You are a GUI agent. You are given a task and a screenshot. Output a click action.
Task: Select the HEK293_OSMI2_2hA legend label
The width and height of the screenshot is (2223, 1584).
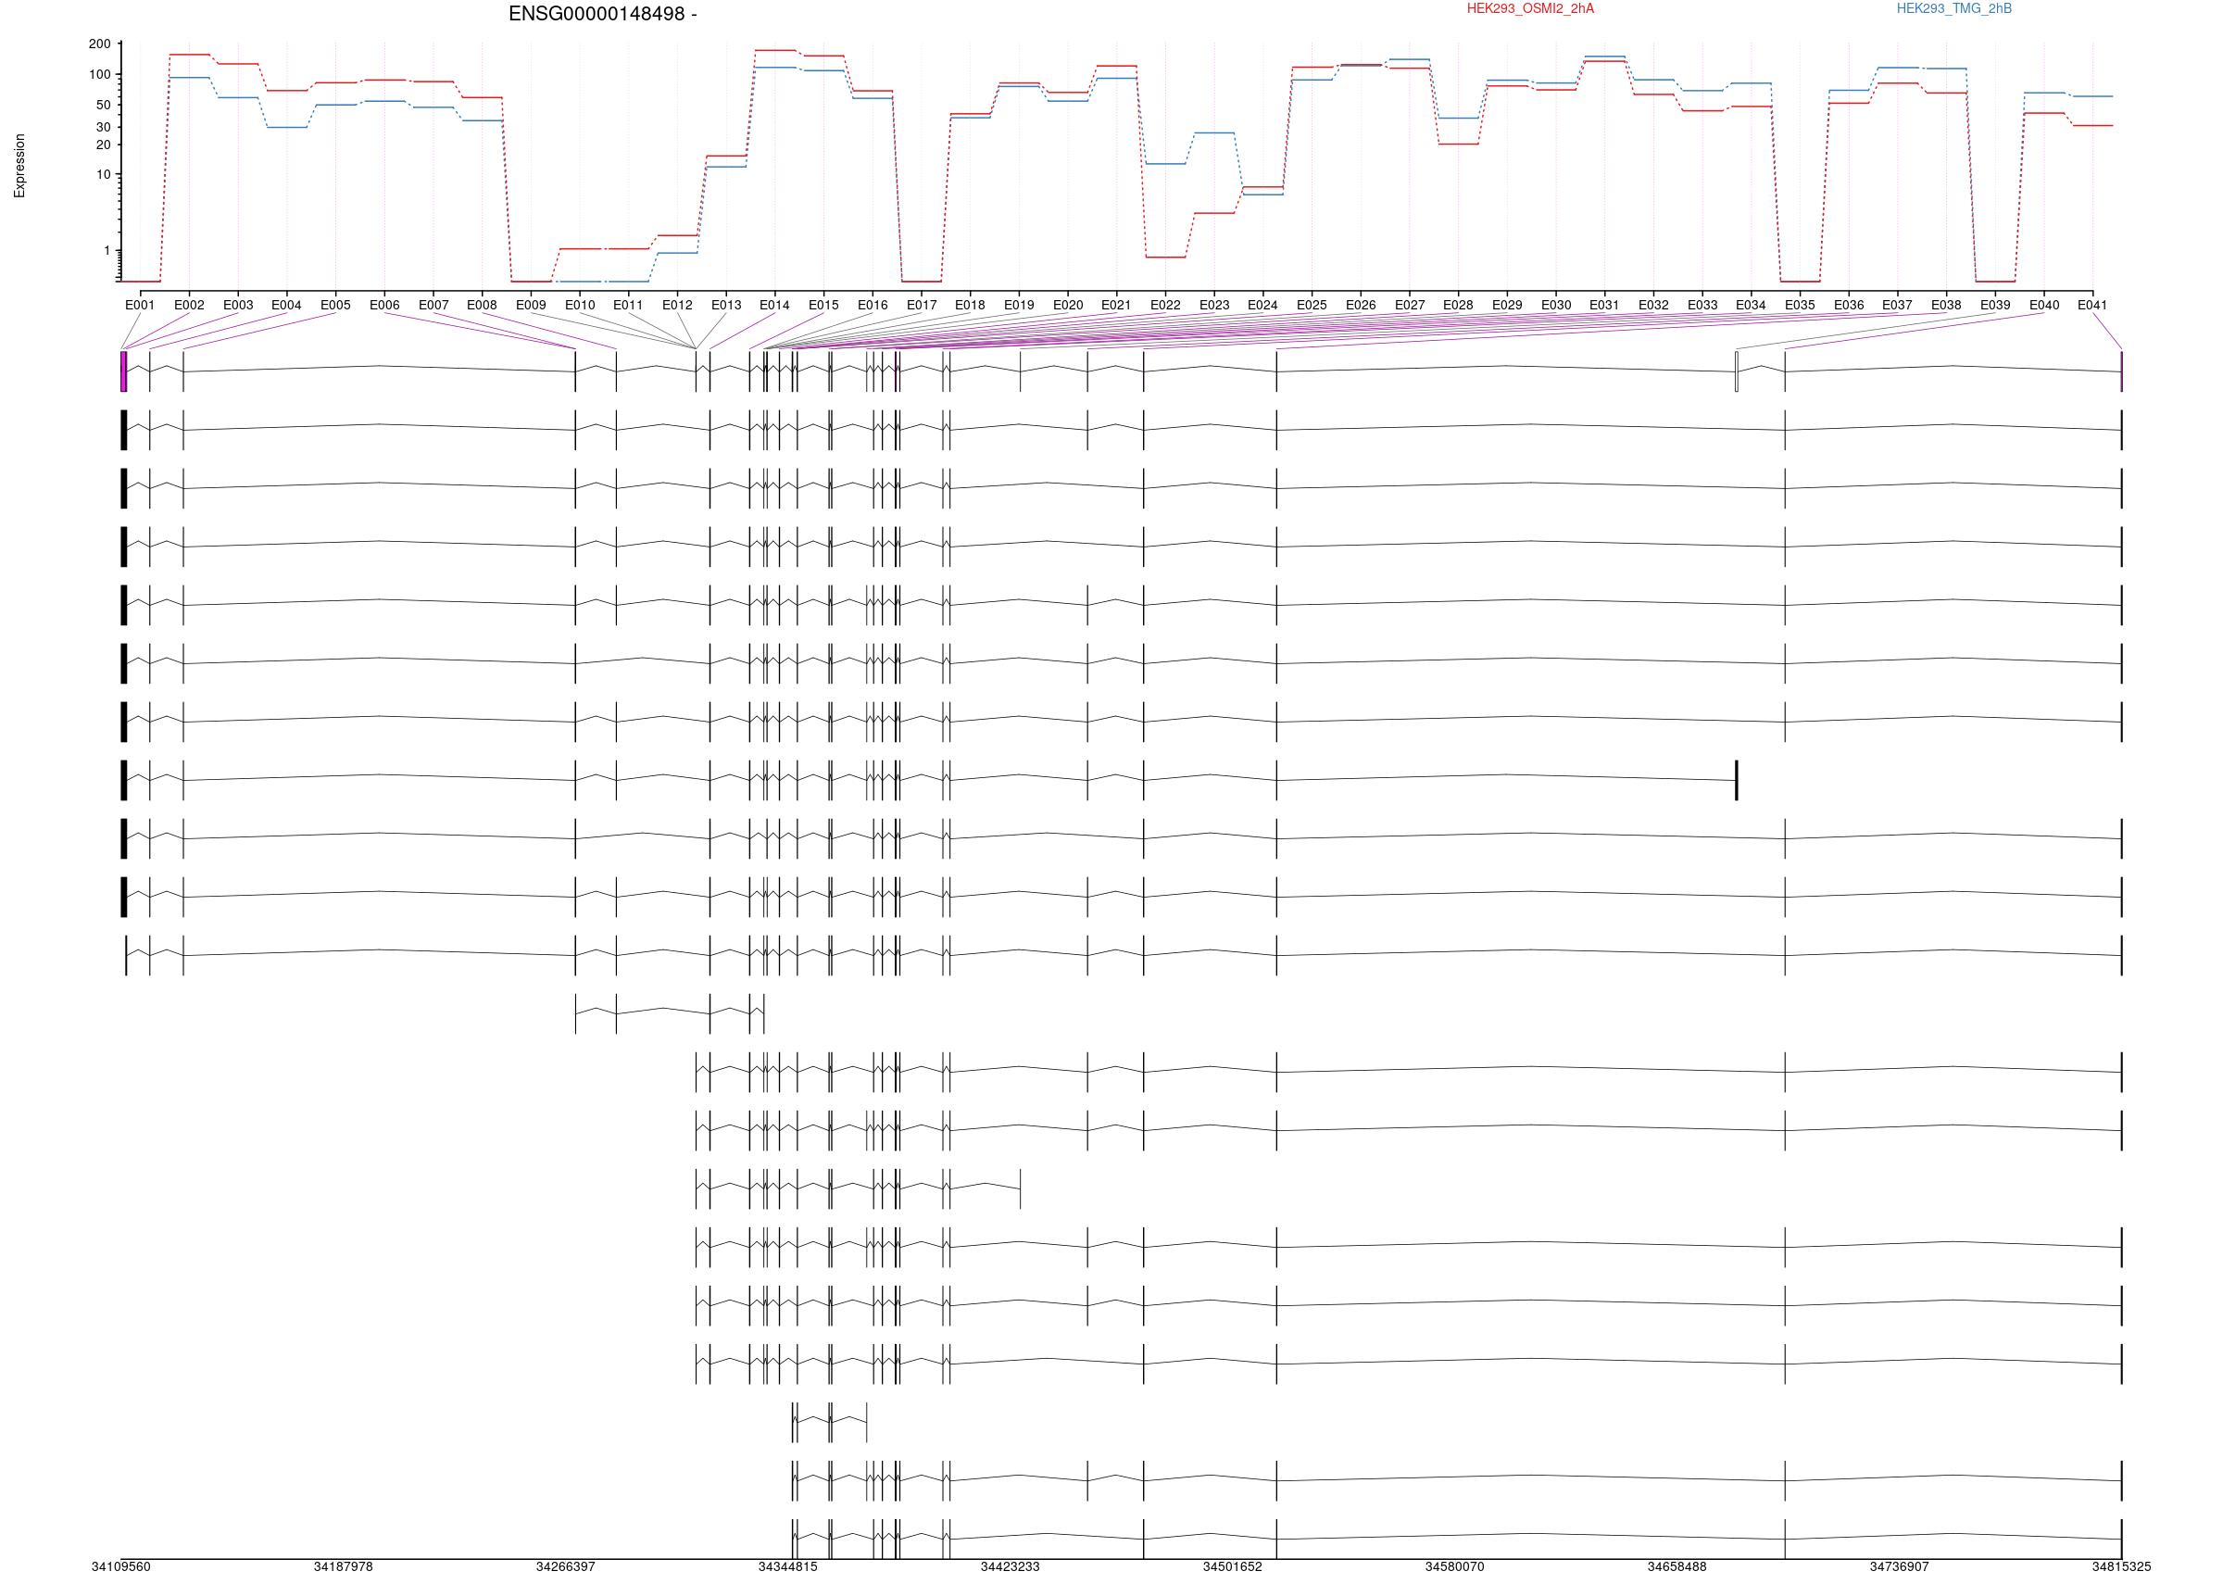click(1531, 8)
